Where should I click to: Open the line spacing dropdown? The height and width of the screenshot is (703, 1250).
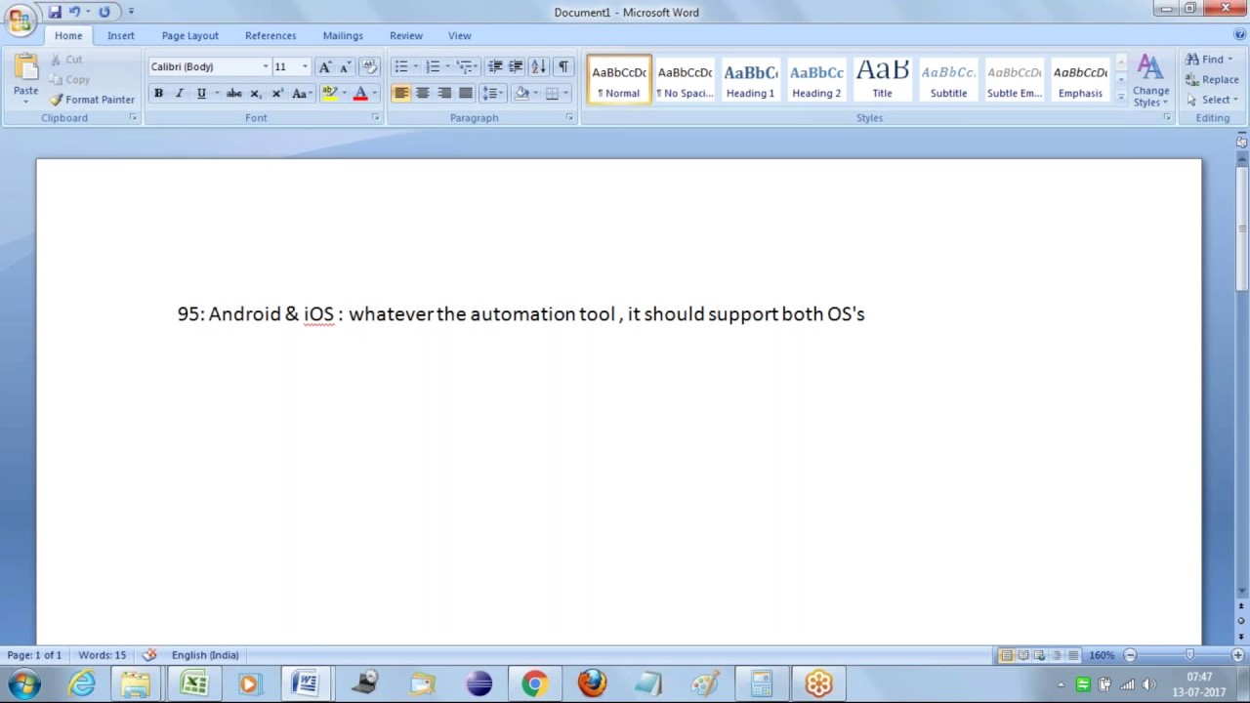click(x=493, y=93)
